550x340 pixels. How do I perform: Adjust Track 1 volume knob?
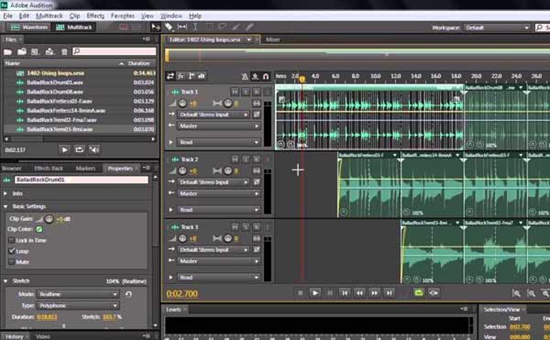[x=182, y=103]
